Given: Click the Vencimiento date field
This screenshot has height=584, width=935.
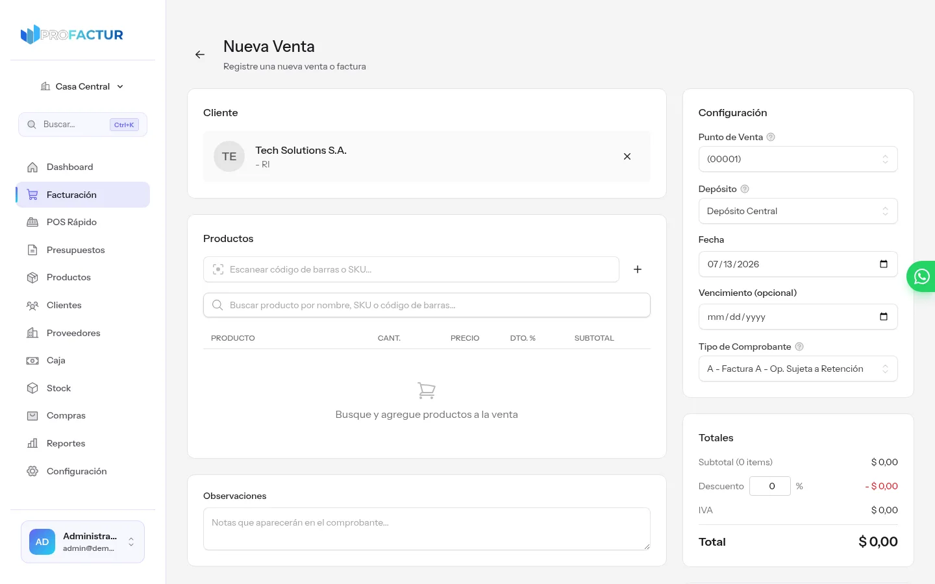Looking at the screenshot, I should pos(798,317).
